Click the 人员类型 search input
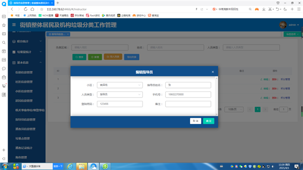Viewport: 303px width, 170px height. coord(251,48)
